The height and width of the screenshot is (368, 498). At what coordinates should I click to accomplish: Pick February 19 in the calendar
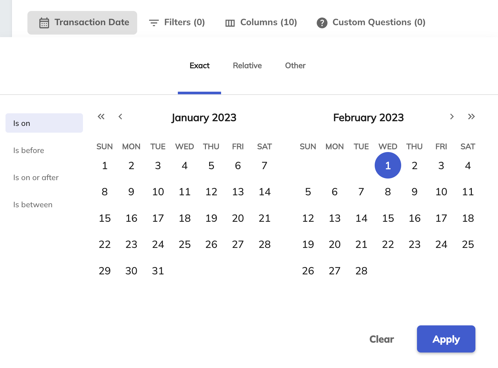pyautogui.click(x=308, y=244)
